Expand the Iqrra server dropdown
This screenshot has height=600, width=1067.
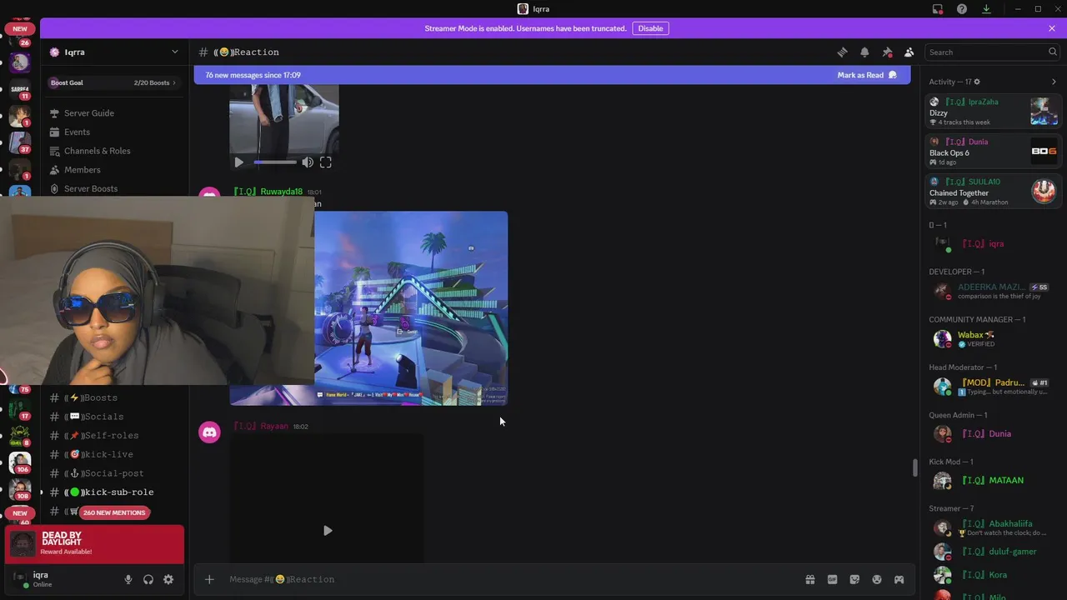coord(174,52)
